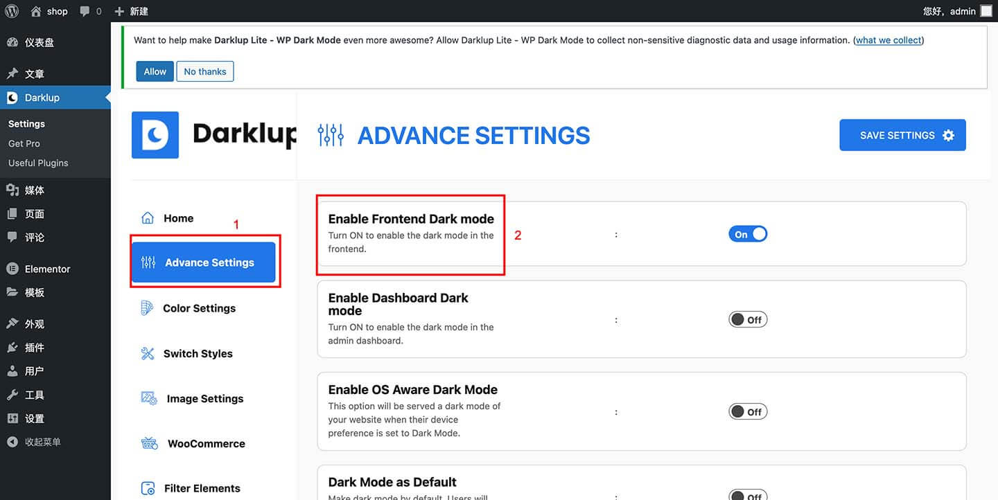Image resolution: width=998 pixels, height=500 pixels.
Task: Click the 用户 users icon
Action: tap(12, 370)
